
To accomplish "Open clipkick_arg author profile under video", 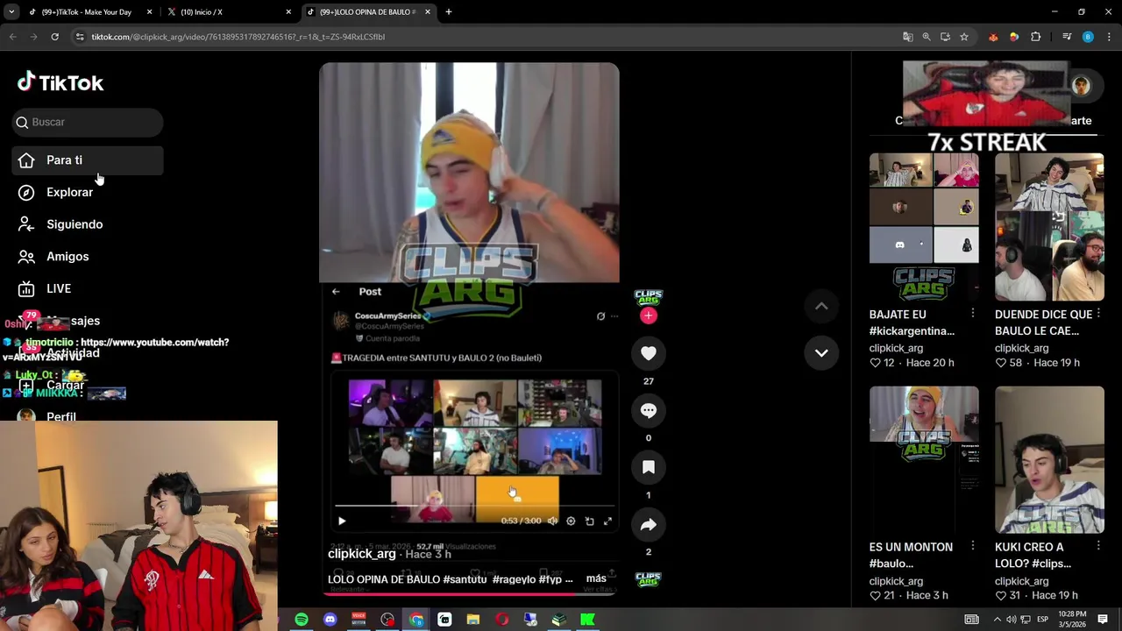I will point(362,554).
